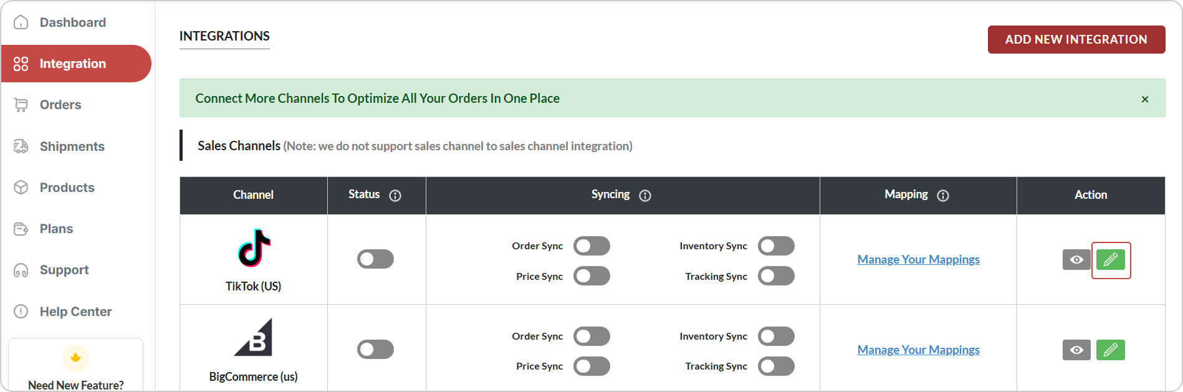
Task: Turn on TikTok Order Sync
Action: 591,246
